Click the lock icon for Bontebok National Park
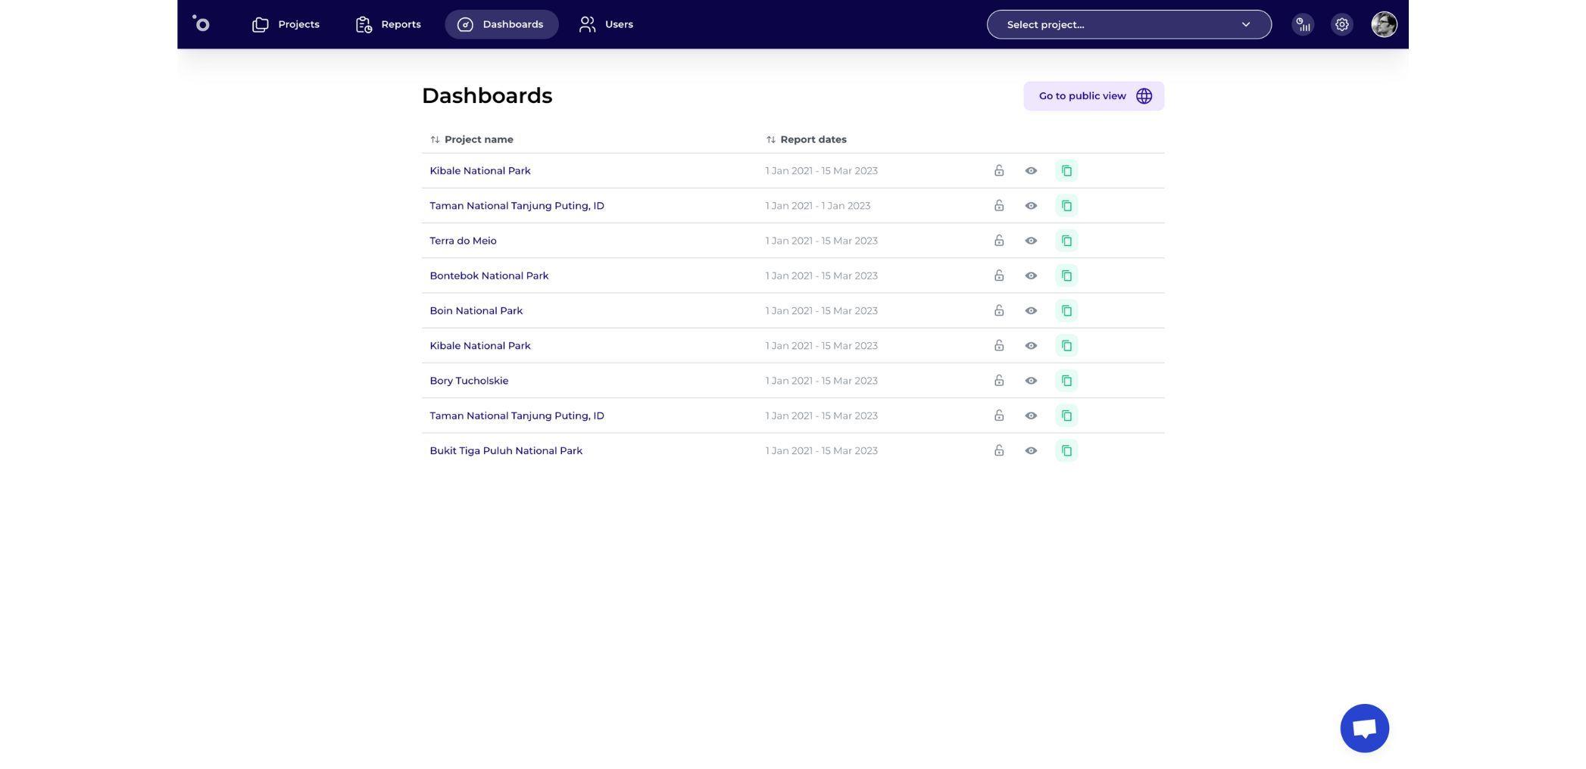 click(x=999, y=276)
